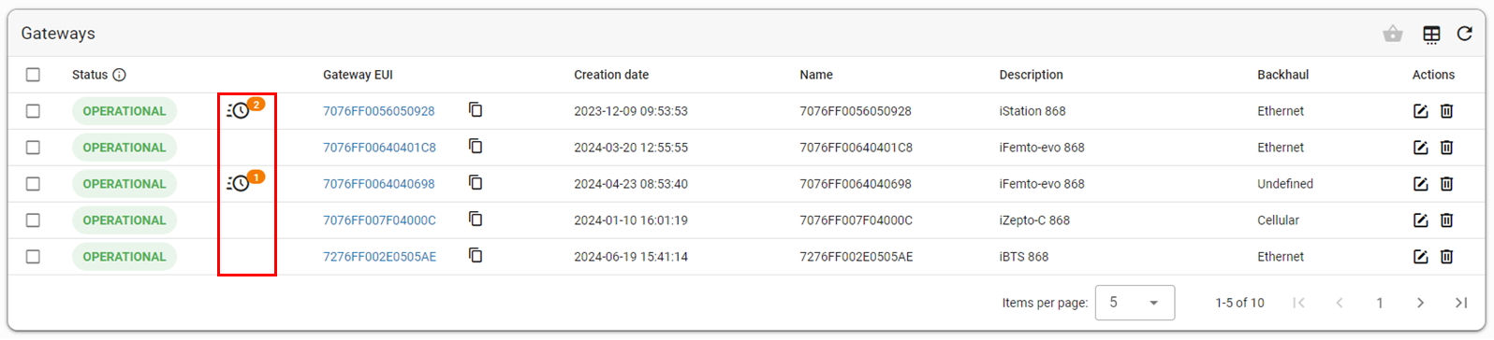1494x340 pixels.
Task: Delete the iZepto-C 868 gateway
Action: click(1446, 220)
